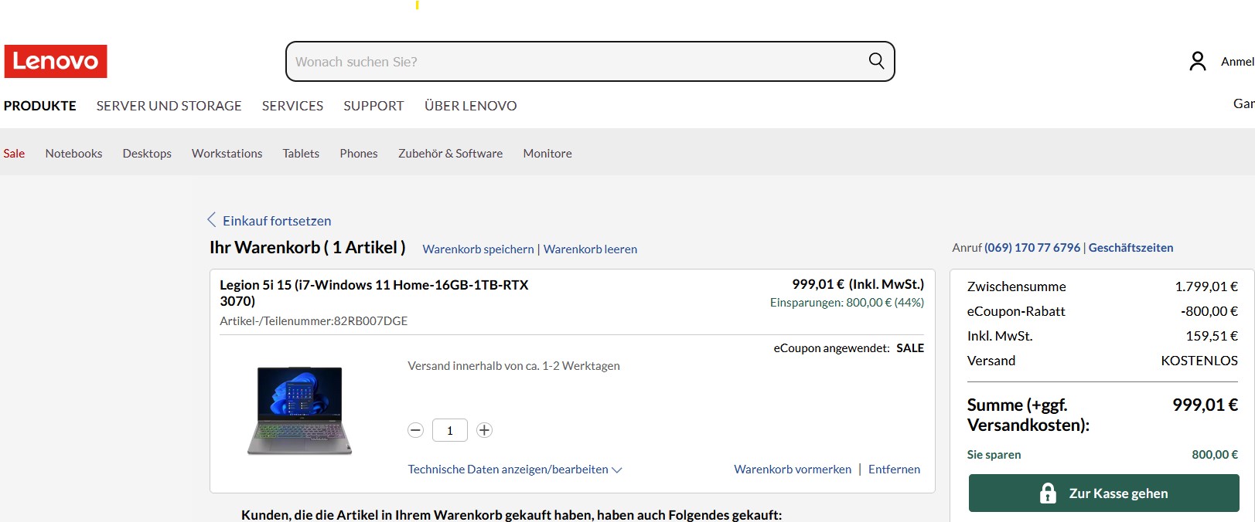The height and width of the screenshot is (522, 1255).
Task: Open Geschäftszeiten link
Action: click(x=1131, y=248)
